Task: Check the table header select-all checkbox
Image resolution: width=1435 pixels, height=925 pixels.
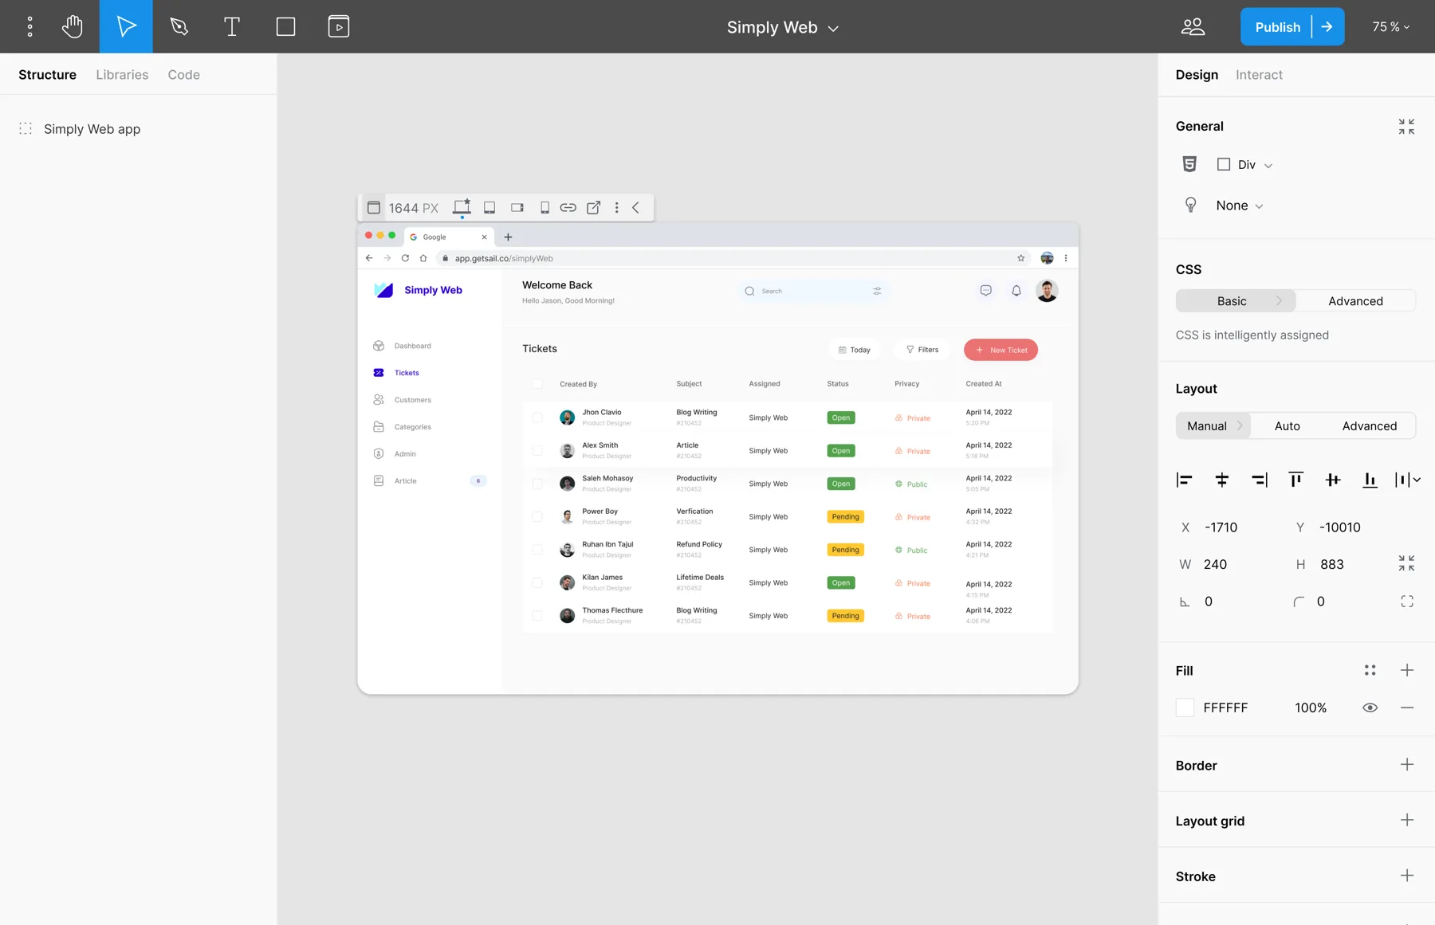Action: coord(537,384)
